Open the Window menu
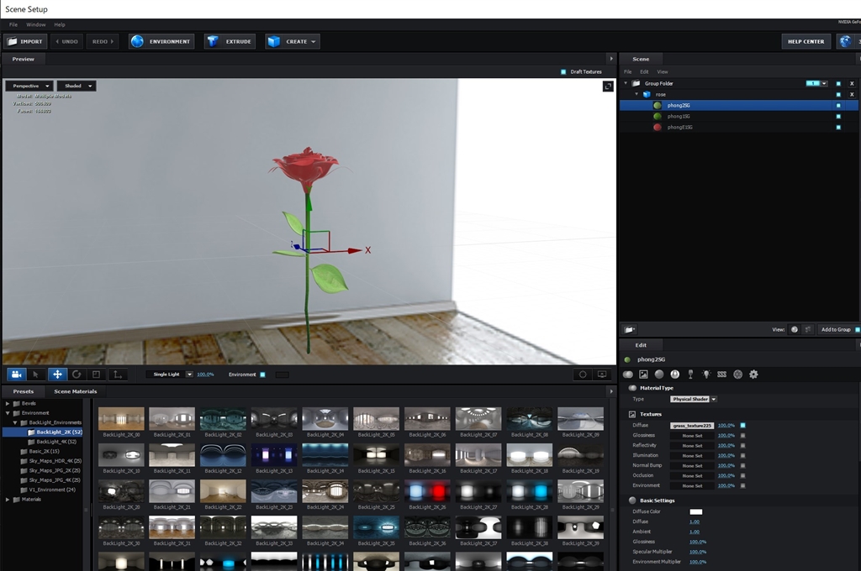 click(36, 24)
